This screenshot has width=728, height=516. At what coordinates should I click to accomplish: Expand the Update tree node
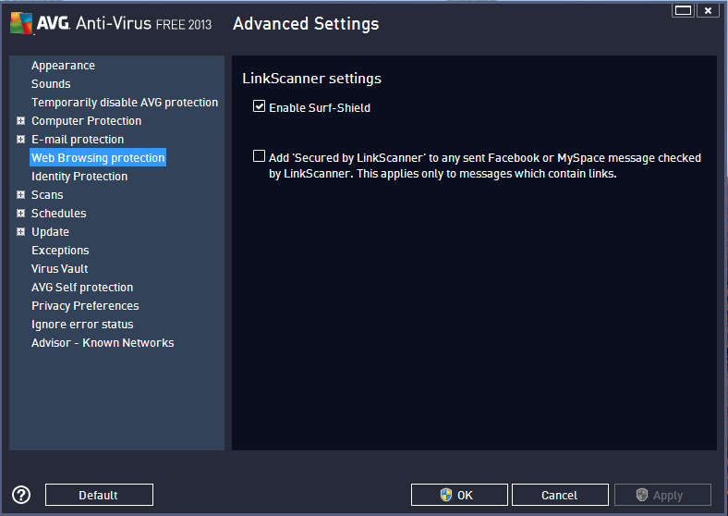point(20,231)
